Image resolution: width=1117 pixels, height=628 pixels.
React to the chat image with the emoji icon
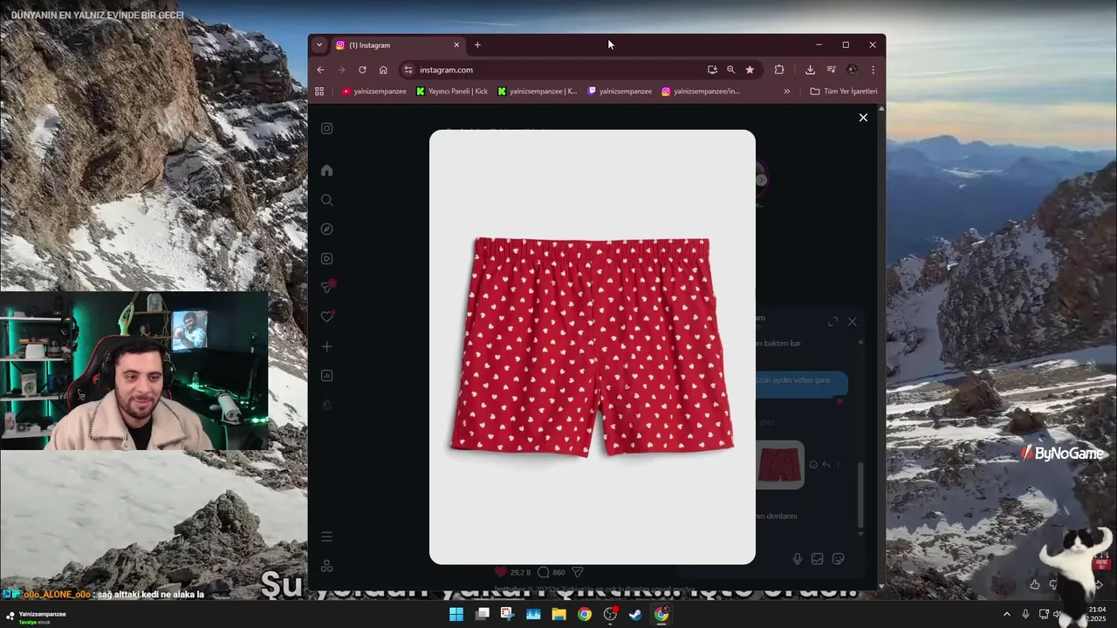813,465
